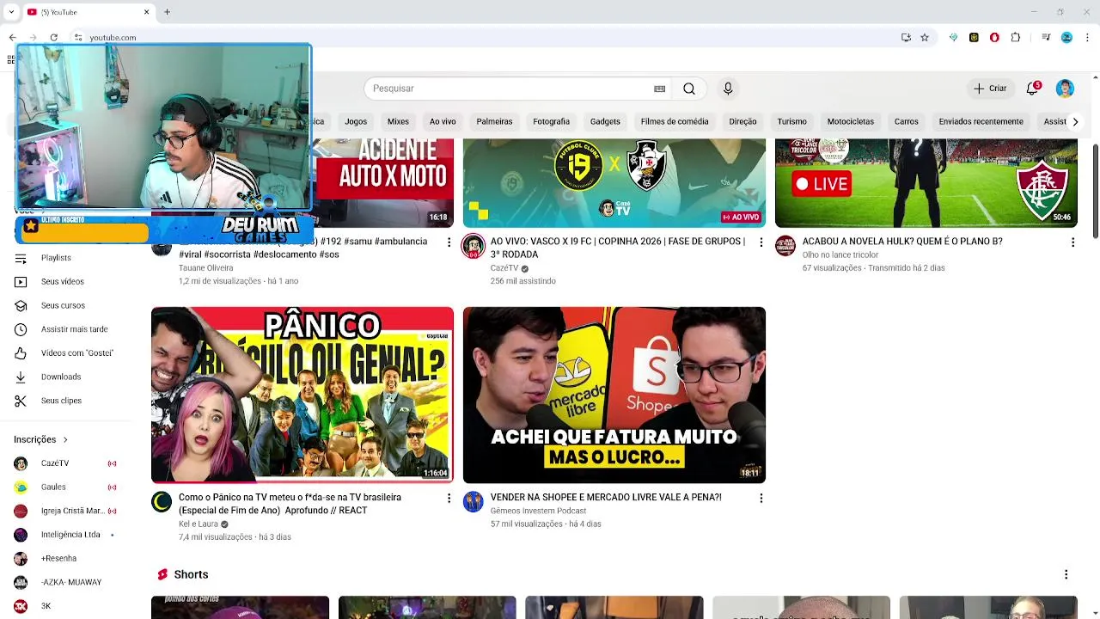This screenshot has height=619, width=1100.
Task: Activate voice search microphone icon
Action: (728, 89)
